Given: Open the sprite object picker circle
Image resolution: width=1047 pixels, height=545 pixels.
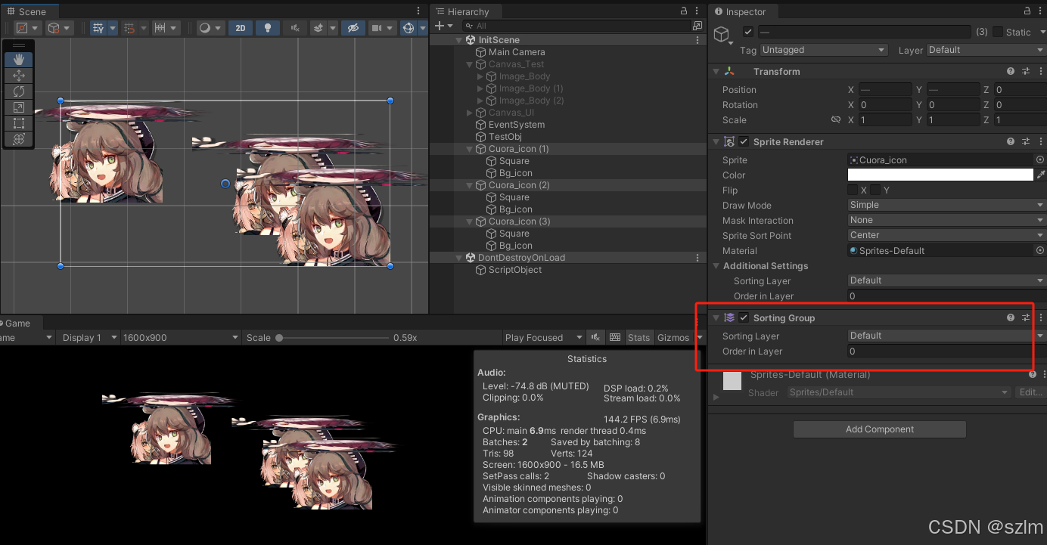Looking at the screenshot, I should point(1039,159).
